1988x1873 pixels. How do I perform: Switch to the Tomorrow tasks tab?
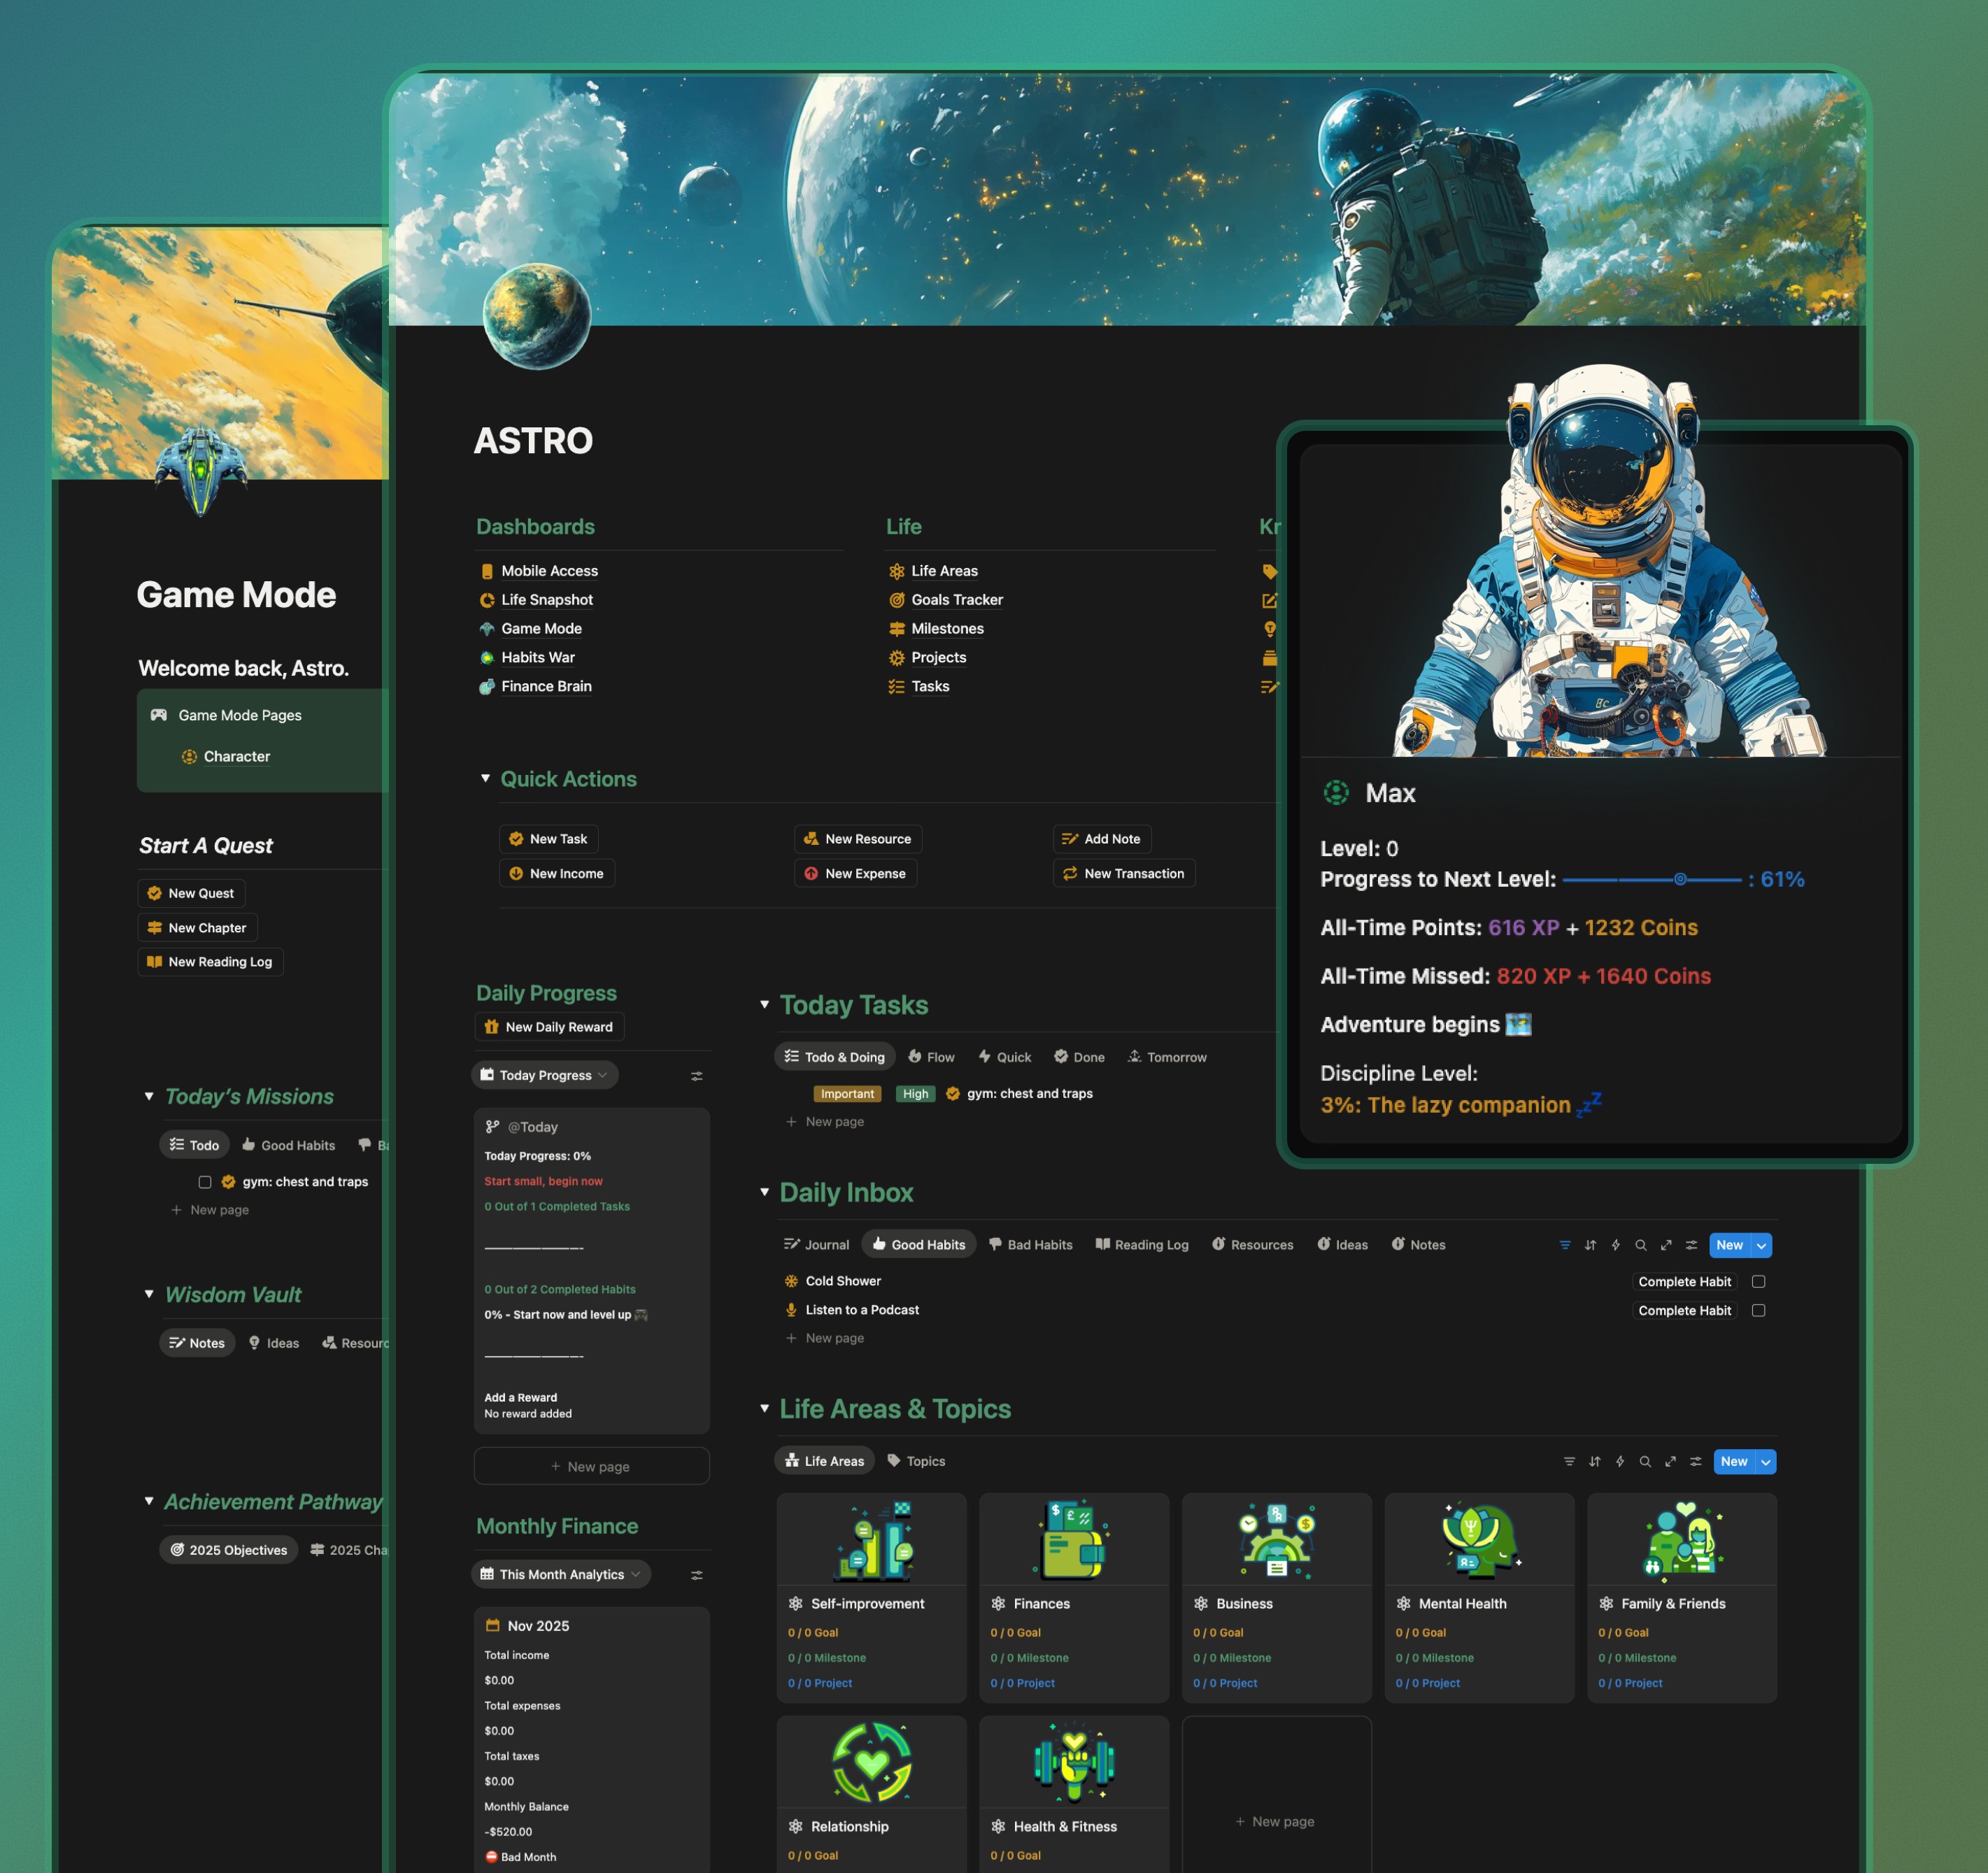click(1167, 1057)
